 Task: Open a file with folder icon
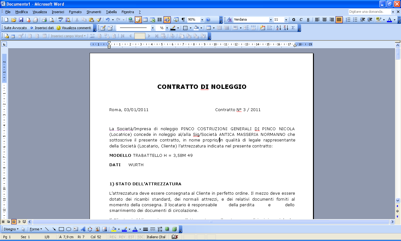14,20
